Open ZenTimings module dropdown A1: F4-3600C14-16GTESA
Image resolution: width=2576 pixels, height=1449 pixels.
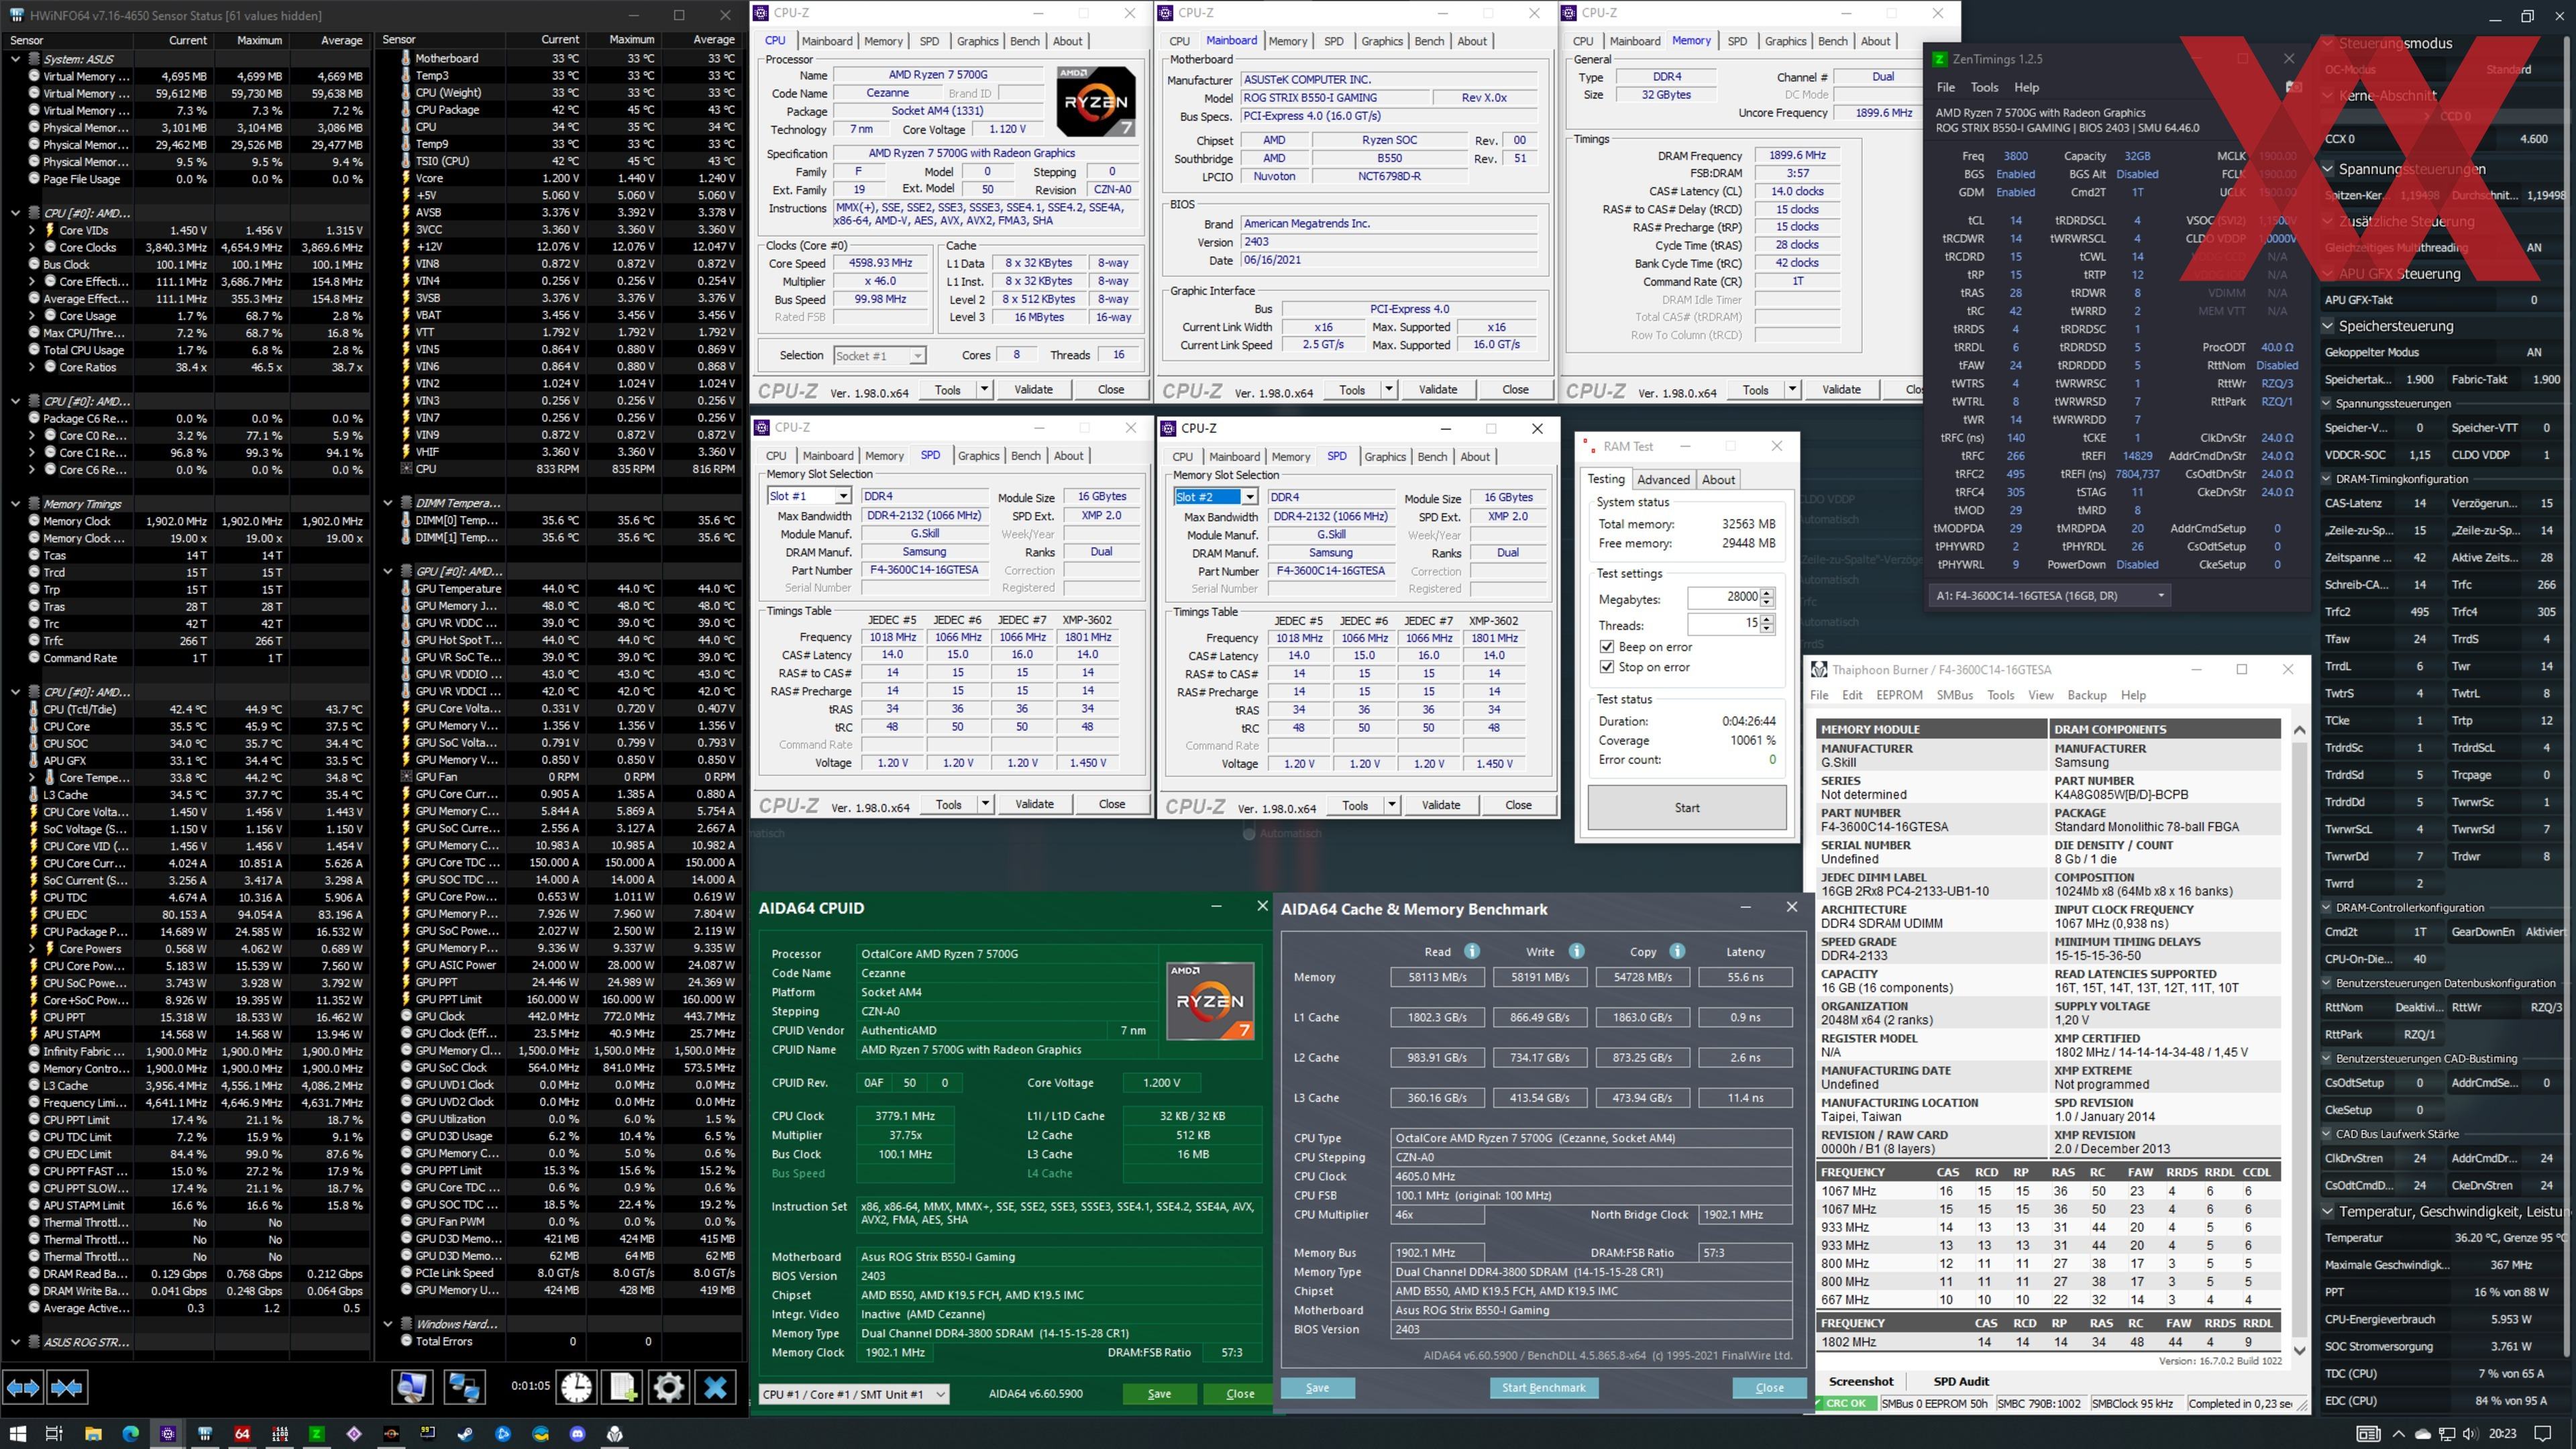tap(2051, 595)
